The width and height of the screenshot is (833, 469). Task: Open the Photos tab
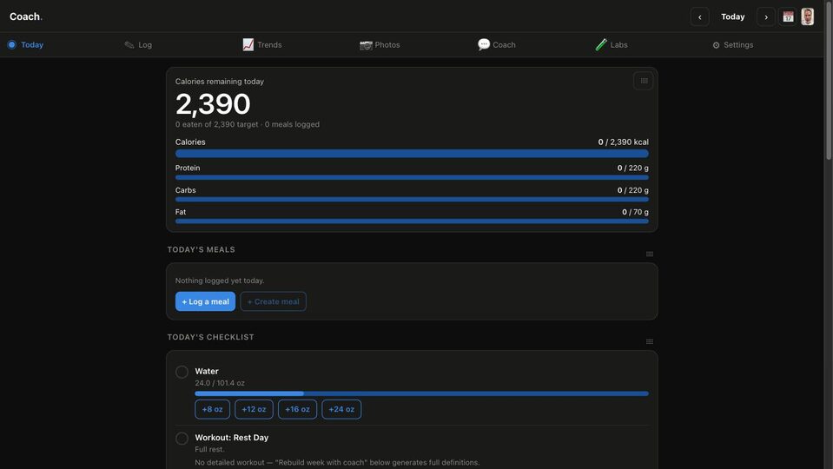point(380,44)
